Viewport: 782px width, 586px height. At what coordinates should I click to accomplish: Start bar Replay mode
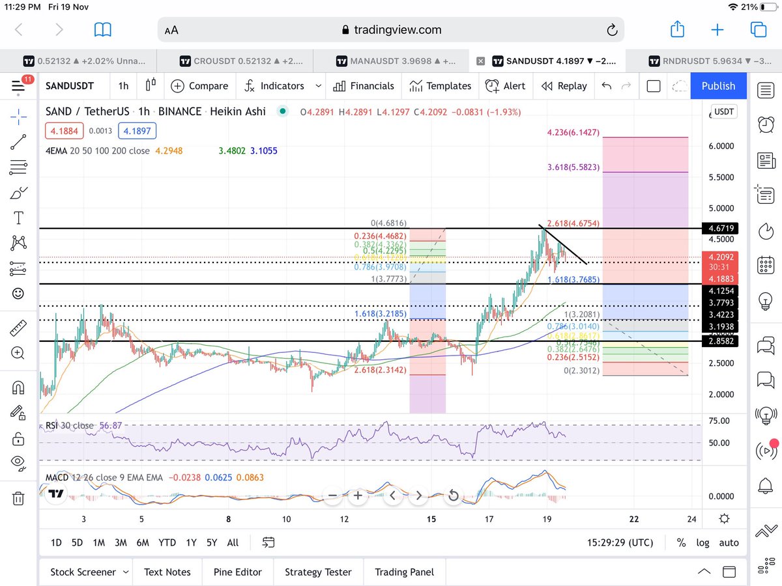pos(564,86)
